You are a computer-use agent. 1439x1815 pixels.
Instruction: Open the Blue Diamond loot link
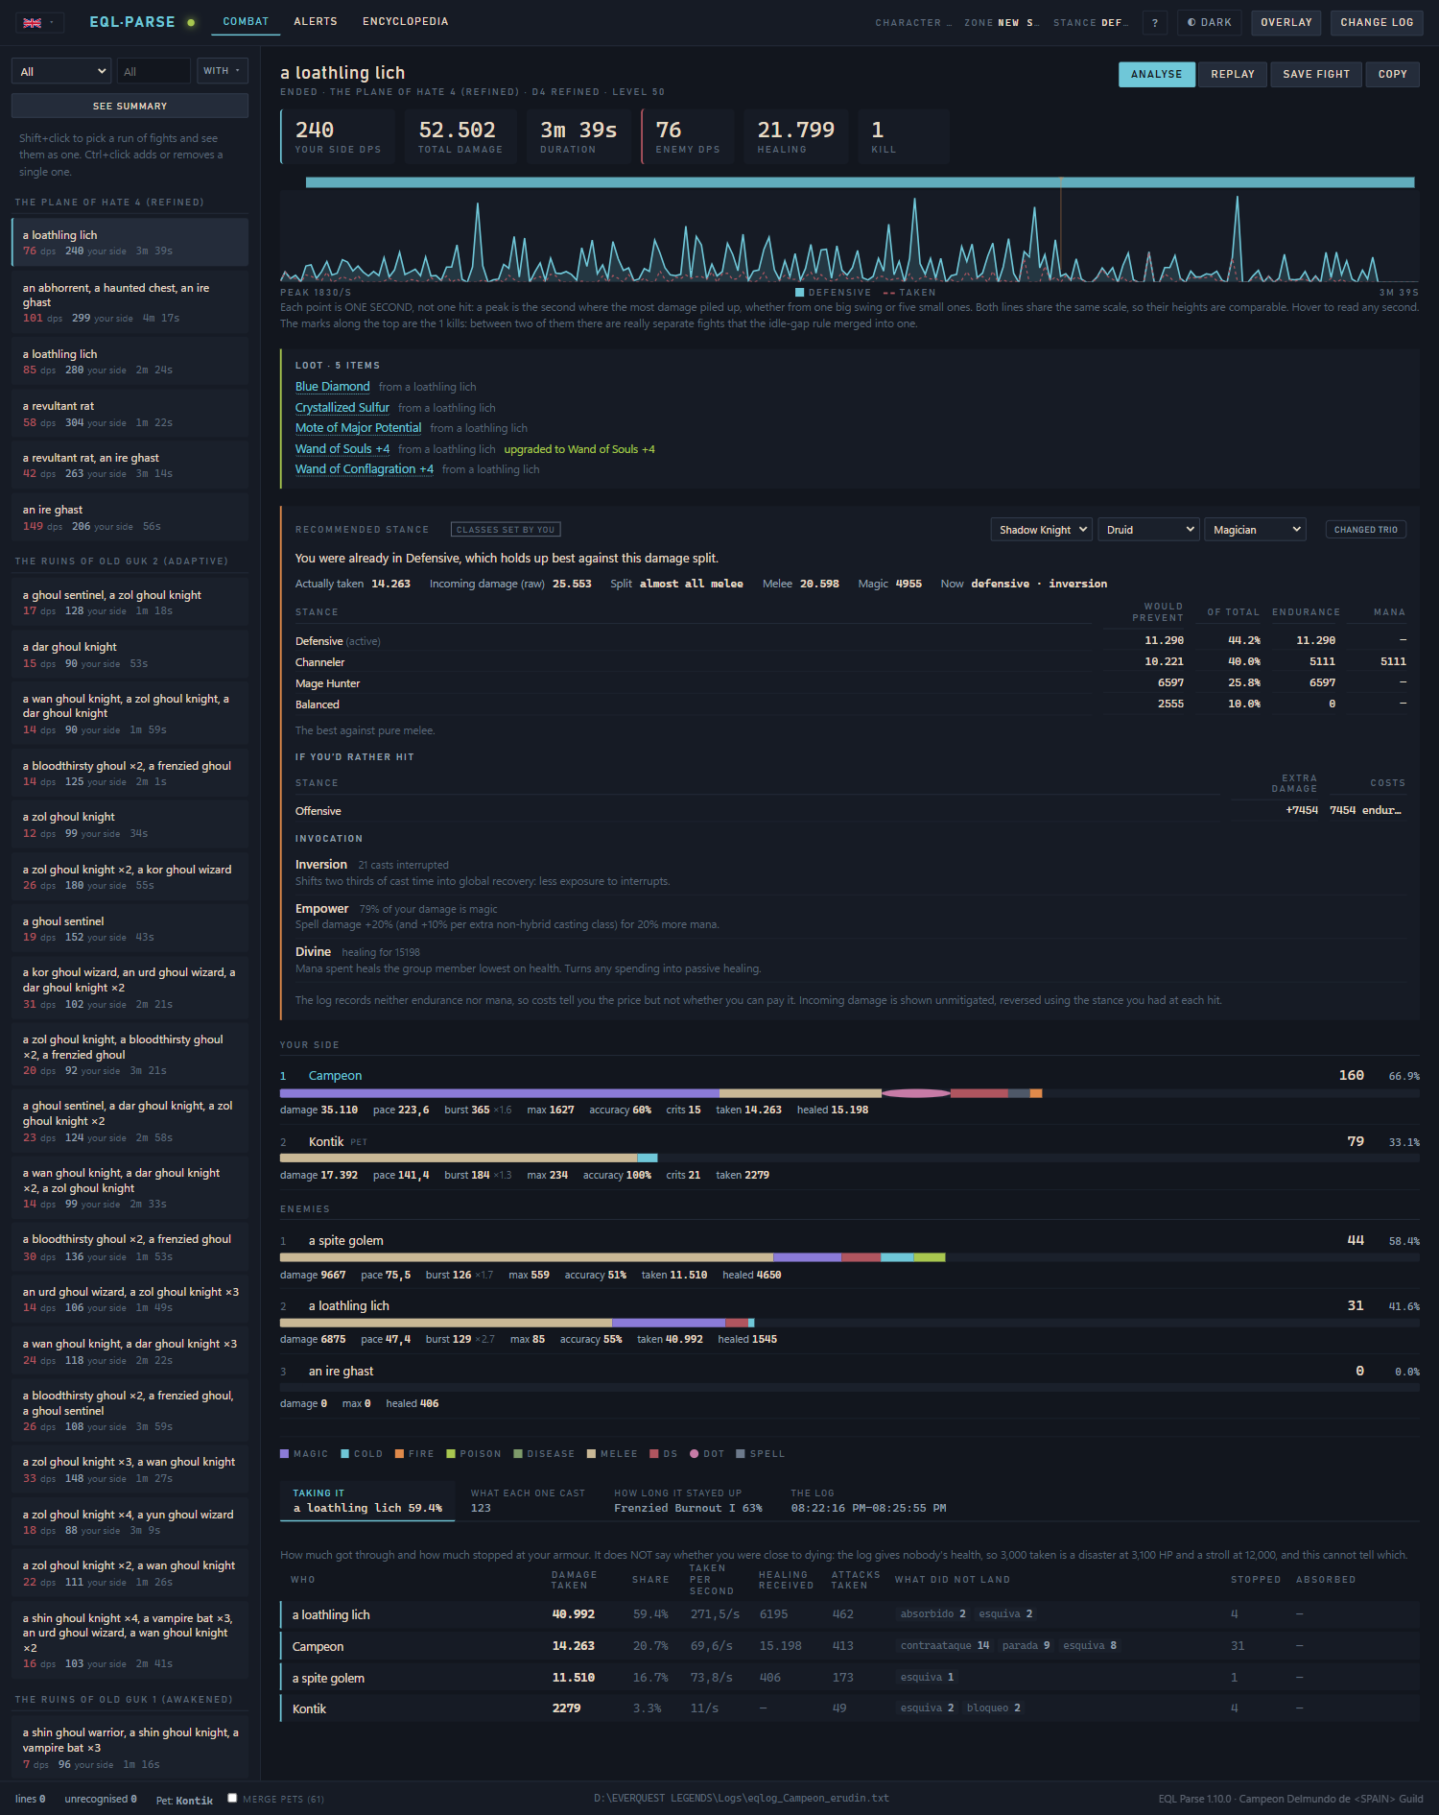332,387
